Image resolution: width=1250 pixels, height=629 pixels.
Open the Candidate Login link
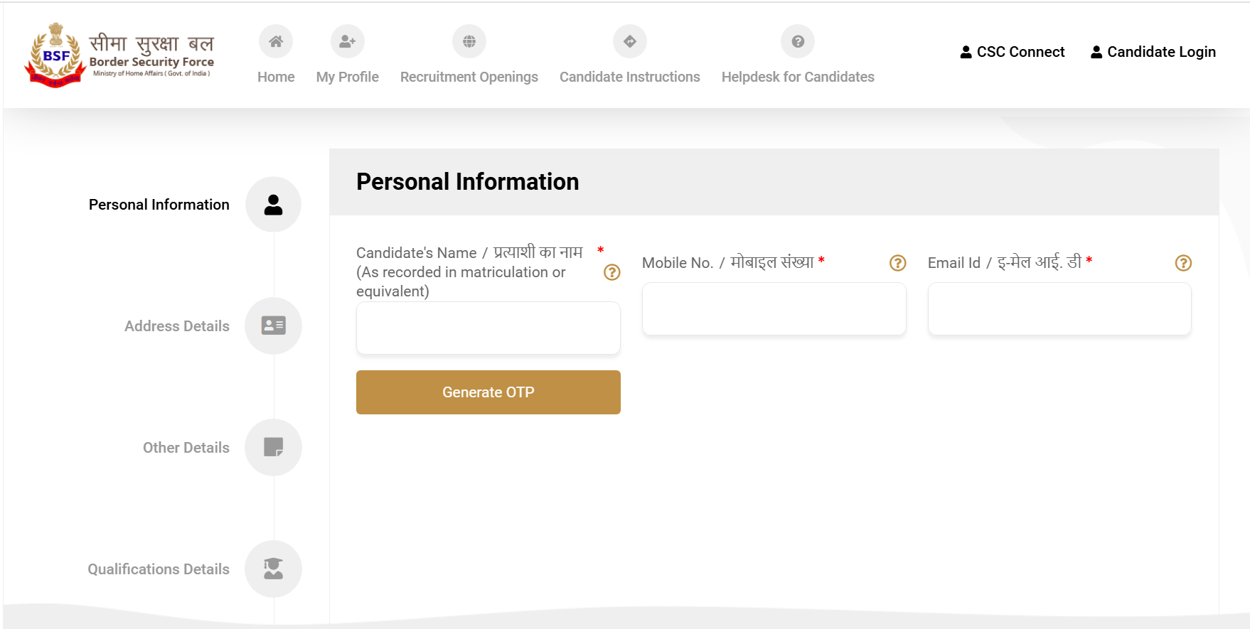(1153, 52)
